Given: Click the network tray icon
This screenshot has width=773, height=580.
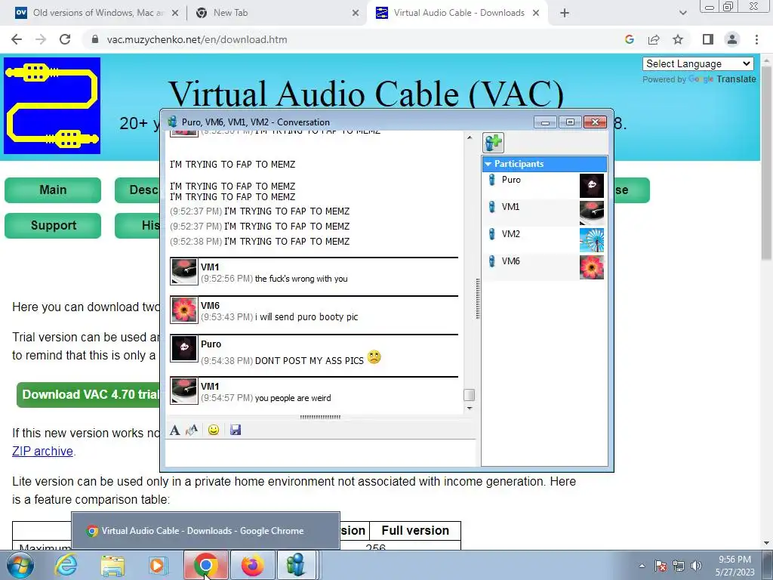Looking at the screenshot, I should click(x=679, y=565).
